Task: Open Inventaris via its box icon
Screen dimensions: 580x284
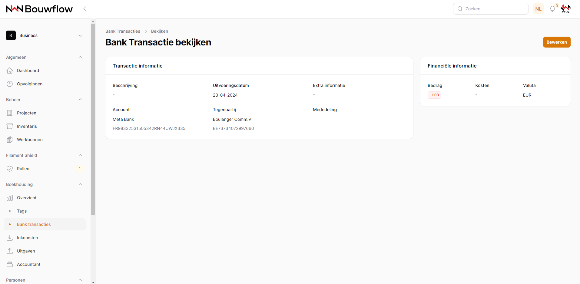Action: [x=10, y=126]
